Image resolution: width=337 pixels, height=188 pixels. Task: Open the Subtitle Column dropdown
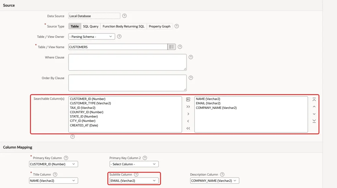click(134, 180)
